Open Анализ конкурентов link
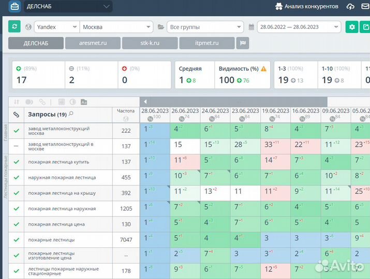This screenshot has height=279, width=370. (x=306, y=7)
